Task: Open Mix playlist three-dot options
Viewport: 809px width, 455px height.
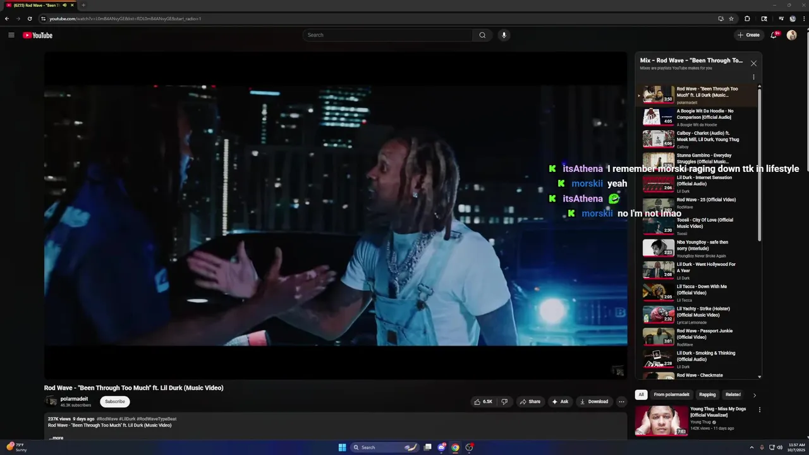Action: click(x=753, y=77)
